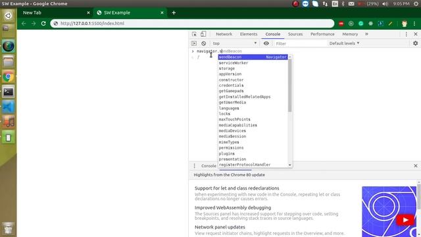This screenshot has width=421, height=237.
Task: Select credentials suggestion
Action: pyautogui.click(x=253, y=86)
